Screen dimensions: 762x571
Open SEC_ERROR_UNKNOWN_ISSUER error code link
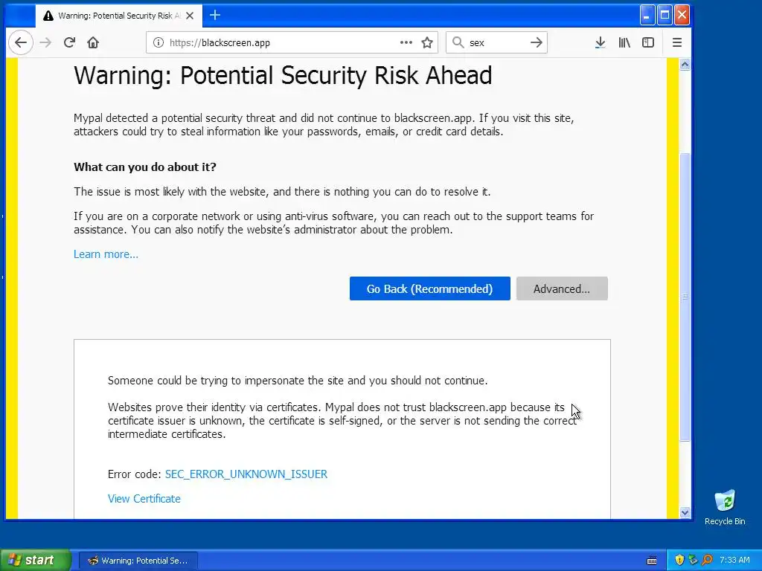click(x=246, y=474)
